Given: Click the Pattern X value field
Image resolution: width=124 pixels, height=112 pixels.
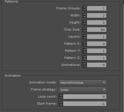Looking at the screenshot, I should pos(97,44).
